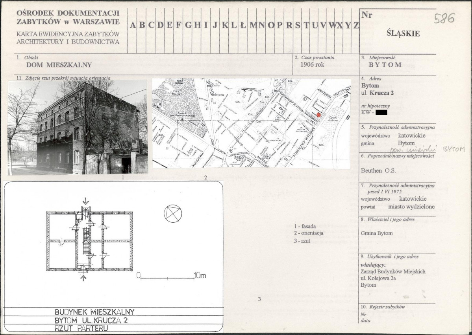Click the '1906 rok' date value

click(312, 64)
